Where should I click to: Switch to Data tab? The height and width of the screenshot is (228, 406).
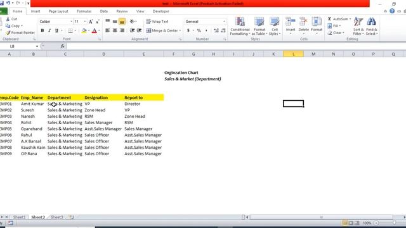pos(104,11)
